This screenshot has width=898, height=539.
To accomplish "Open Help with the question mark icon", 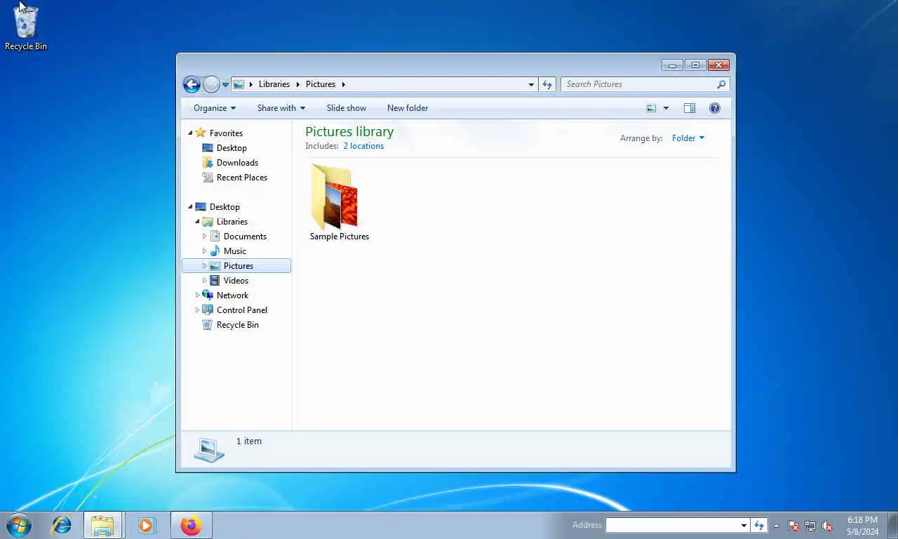I will coord(715,108).
